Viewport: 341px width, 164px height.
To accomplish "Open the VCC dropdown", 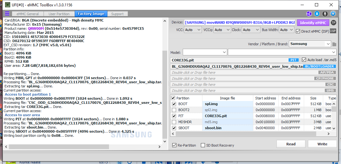I will [x=193, y=30].
